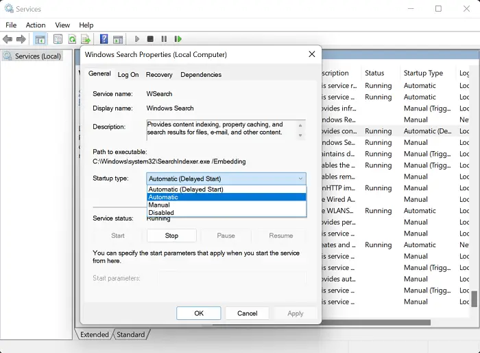Open the File menu

(11, 25)
